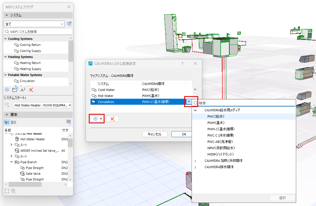Click the system start icon left of Hot Water Heater
The width and height of the screenshot is (316, 206).
(7, 105)
